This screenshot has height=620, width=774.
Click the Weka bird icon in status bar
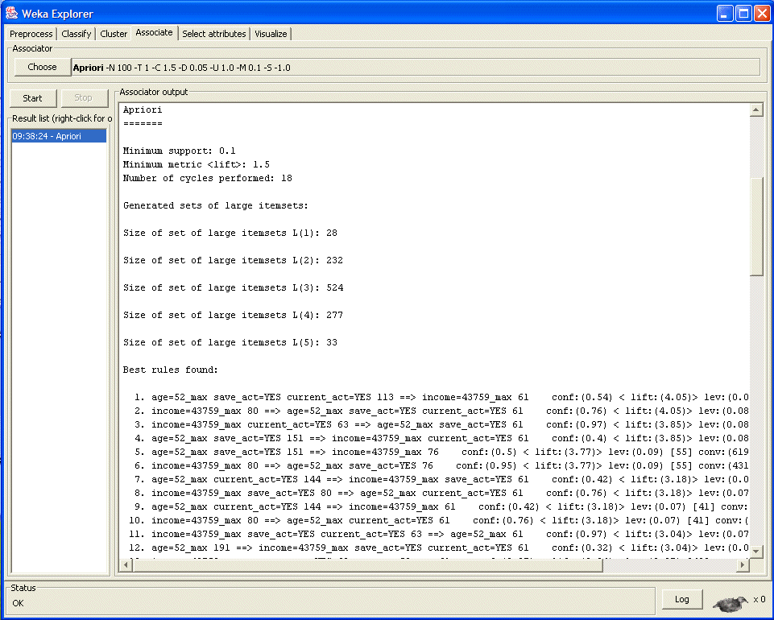pos(731,601)
